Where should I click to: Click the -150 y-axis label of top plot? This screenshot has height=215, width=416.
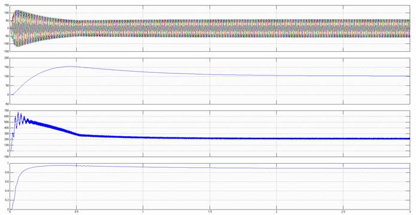(5, 51)
